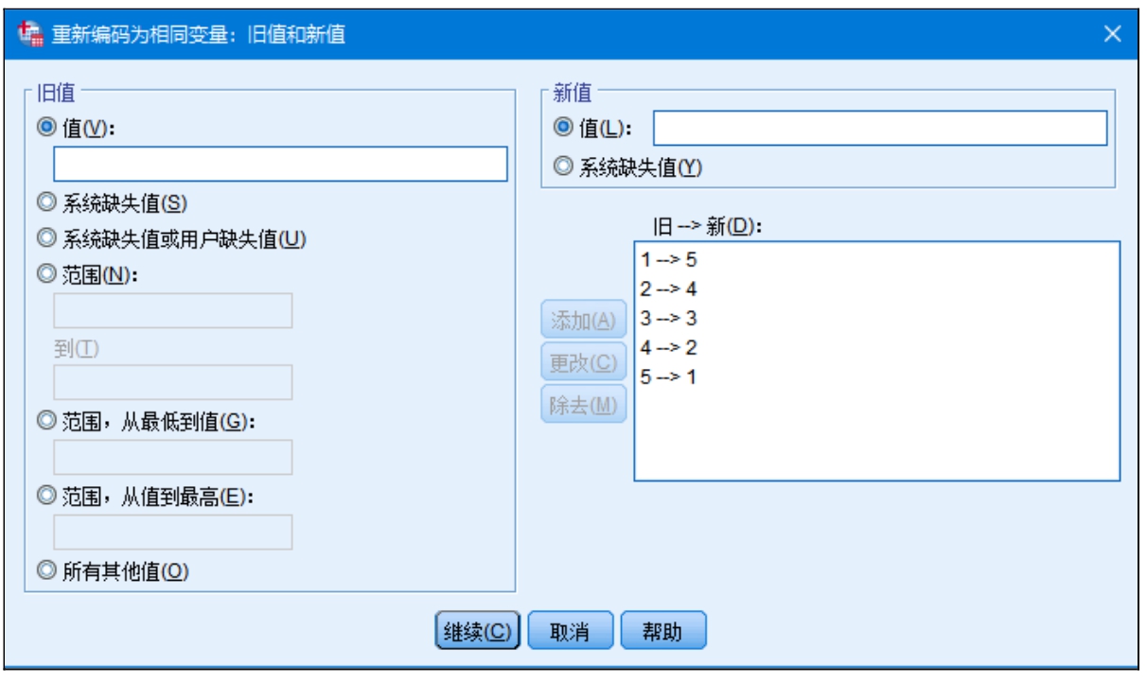The image size is (1147, 682).
Task: Select old value 系统缺失值(S) option
Action: tap(44, 201)
